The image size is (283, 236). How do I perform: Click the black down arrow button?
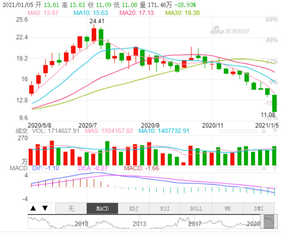(45, 208)
